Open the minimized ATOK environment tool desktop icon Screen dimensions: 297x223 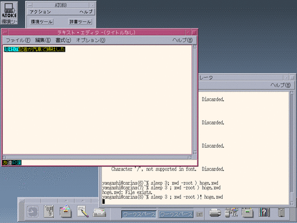(x=9, y=13)
